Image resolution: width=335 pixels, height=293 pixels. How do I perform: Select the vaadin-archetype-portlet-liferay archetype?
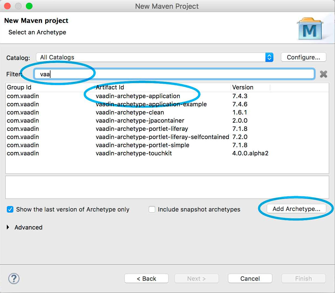click(x=167, y=129)
